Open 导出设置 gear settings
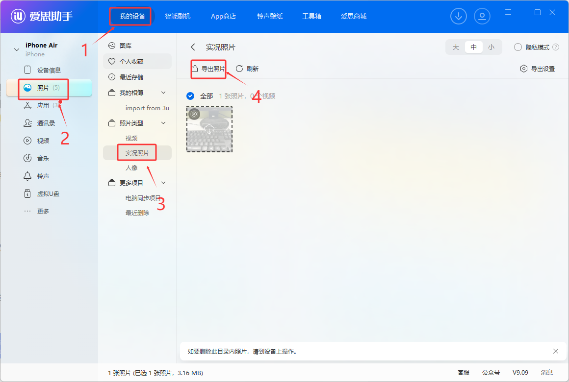The width and height of the screenshot is (569, 382). click(533, 69)
